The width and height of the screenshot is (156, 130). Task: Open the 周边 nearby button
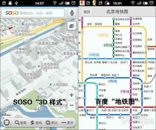tap(52, 123)
